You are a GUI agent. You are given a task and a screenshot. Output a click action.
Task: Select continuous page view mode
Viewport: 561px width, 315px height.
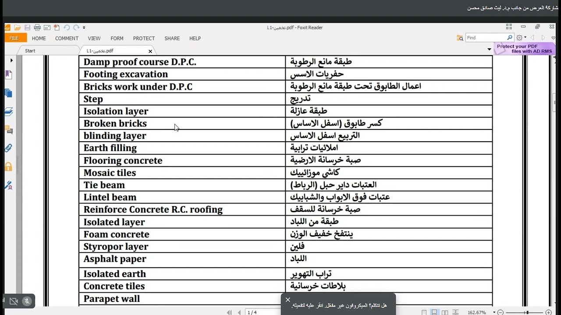click(x=434, y=312)
